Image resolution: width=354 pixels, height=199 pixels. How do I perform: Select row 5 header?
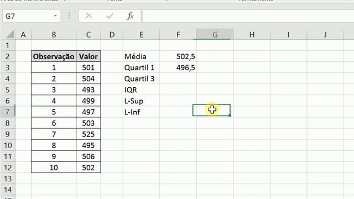(7, 90)
